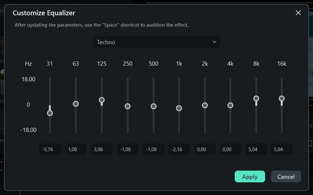Close the Customize Equalizer dialog
The width and height of the screenshot is (313, 195).
(298, 13)
